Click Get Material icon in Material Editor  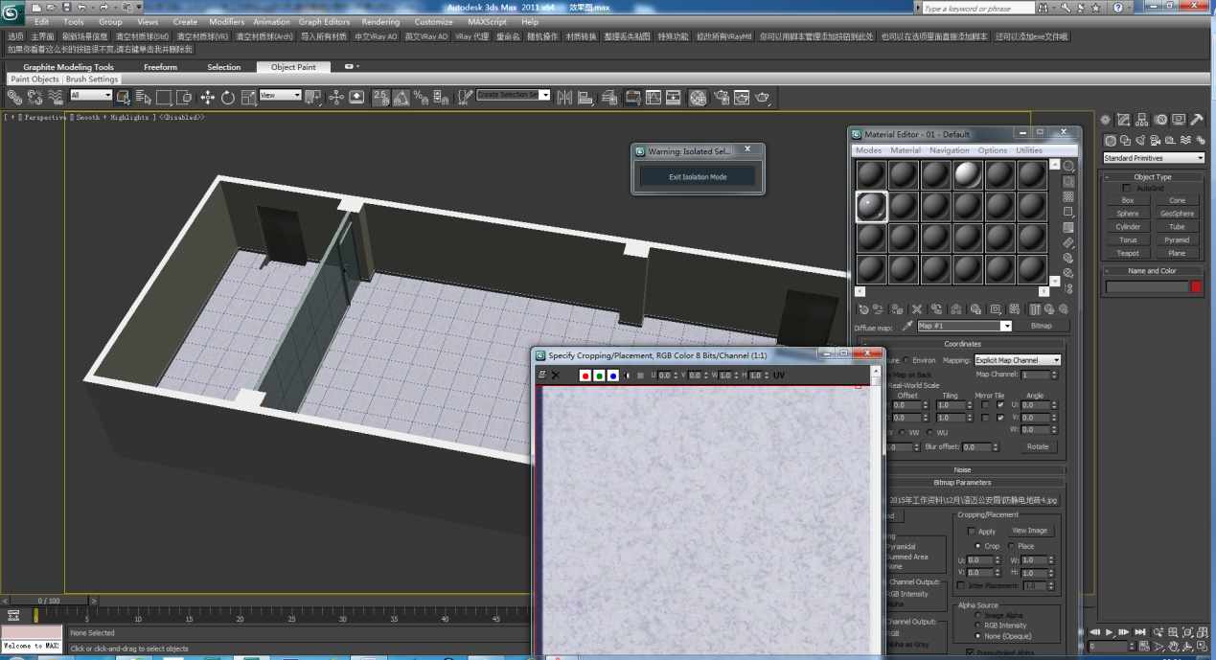[863, 309]
